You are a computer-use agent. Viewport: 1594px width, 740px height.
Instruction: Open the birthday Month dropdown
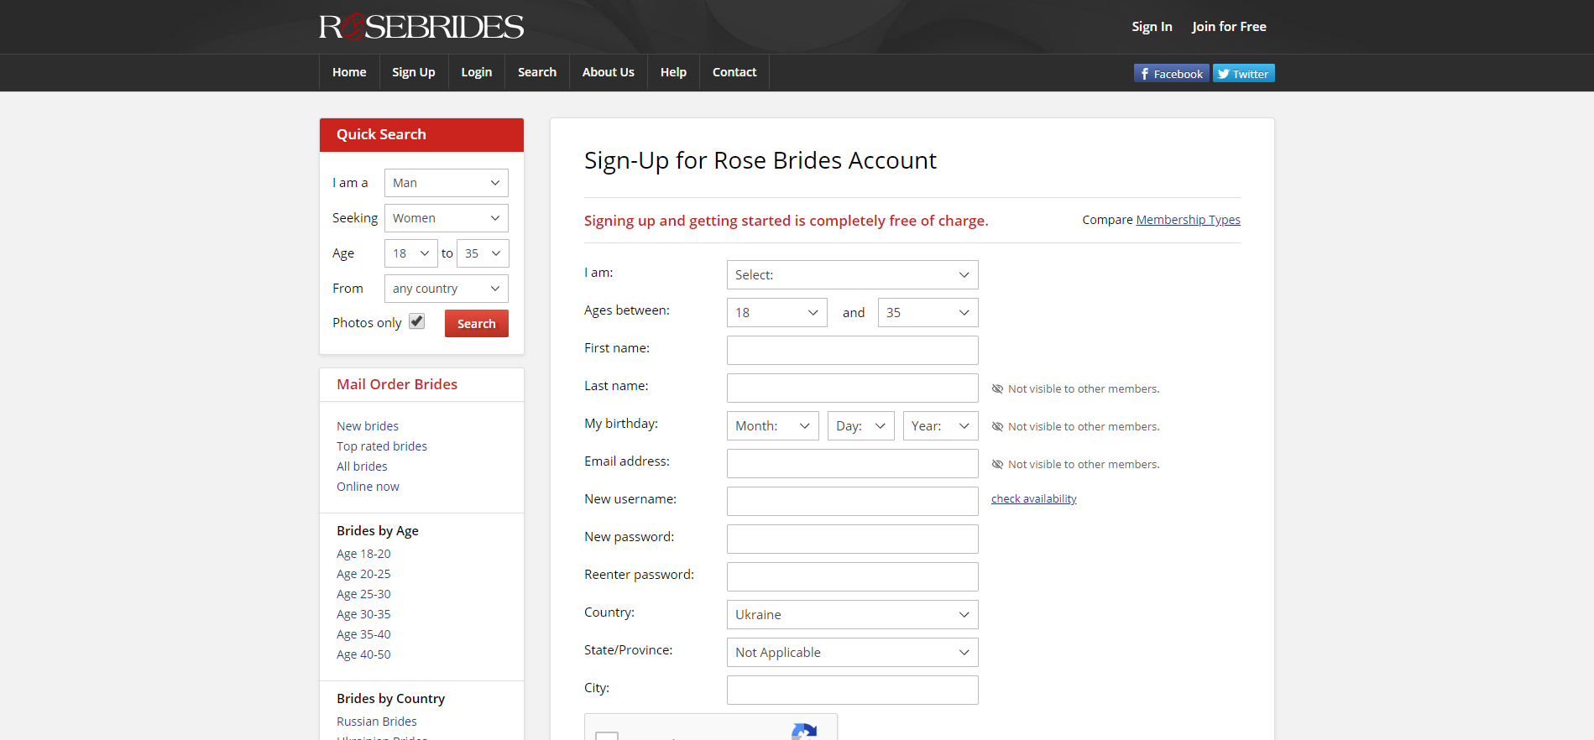tap(772, 425)
